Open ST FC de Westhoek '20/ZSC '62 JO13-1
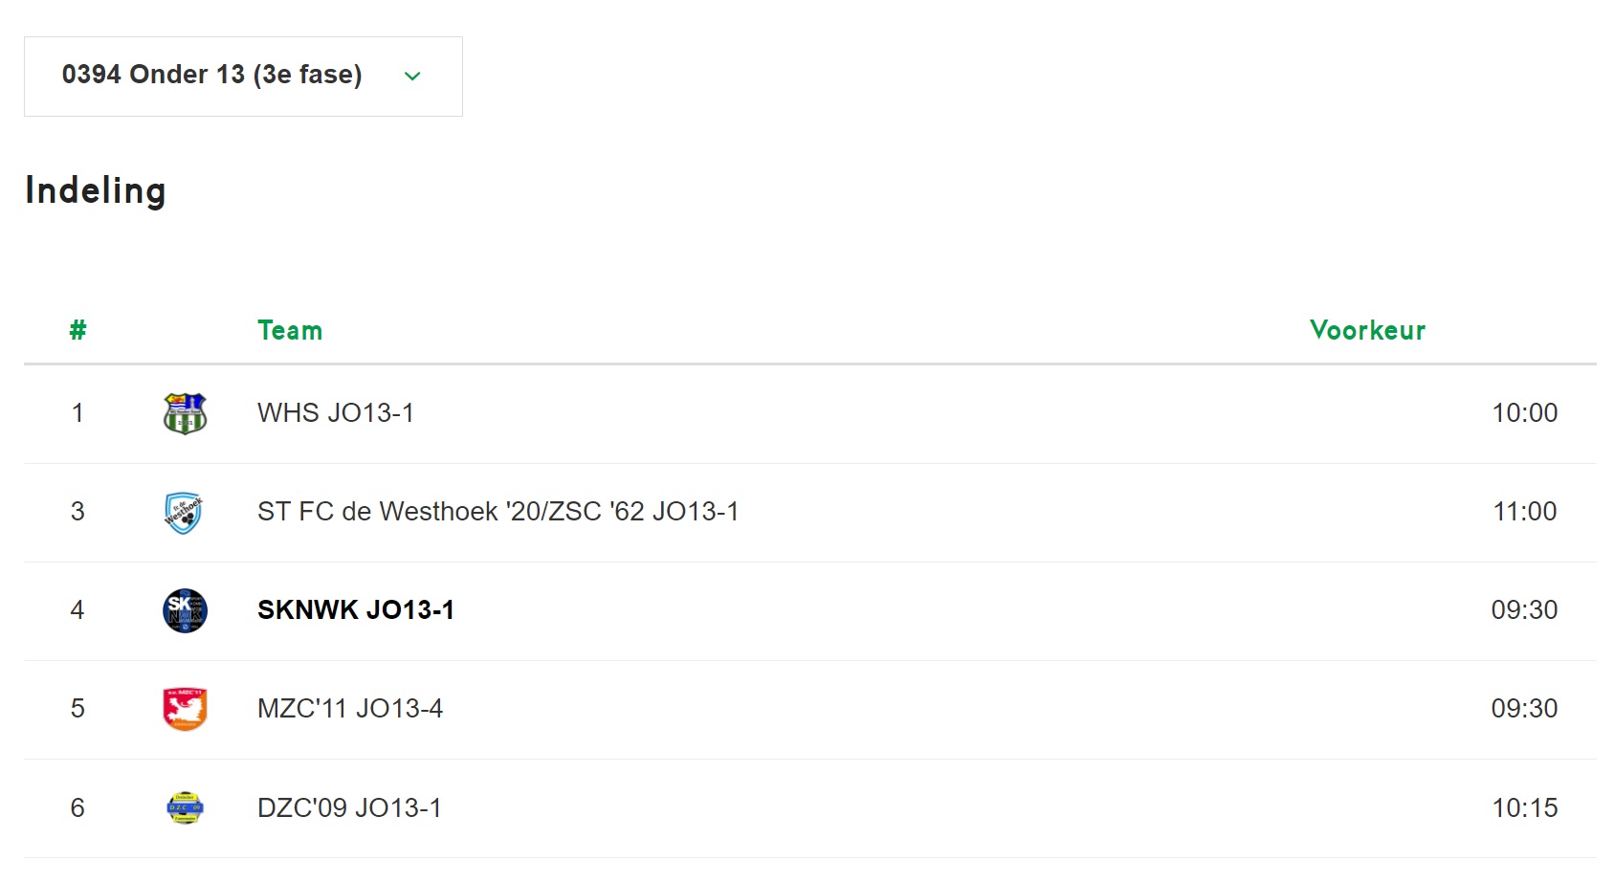Screen dimensions: 1614x883 [x=498, y=512]
